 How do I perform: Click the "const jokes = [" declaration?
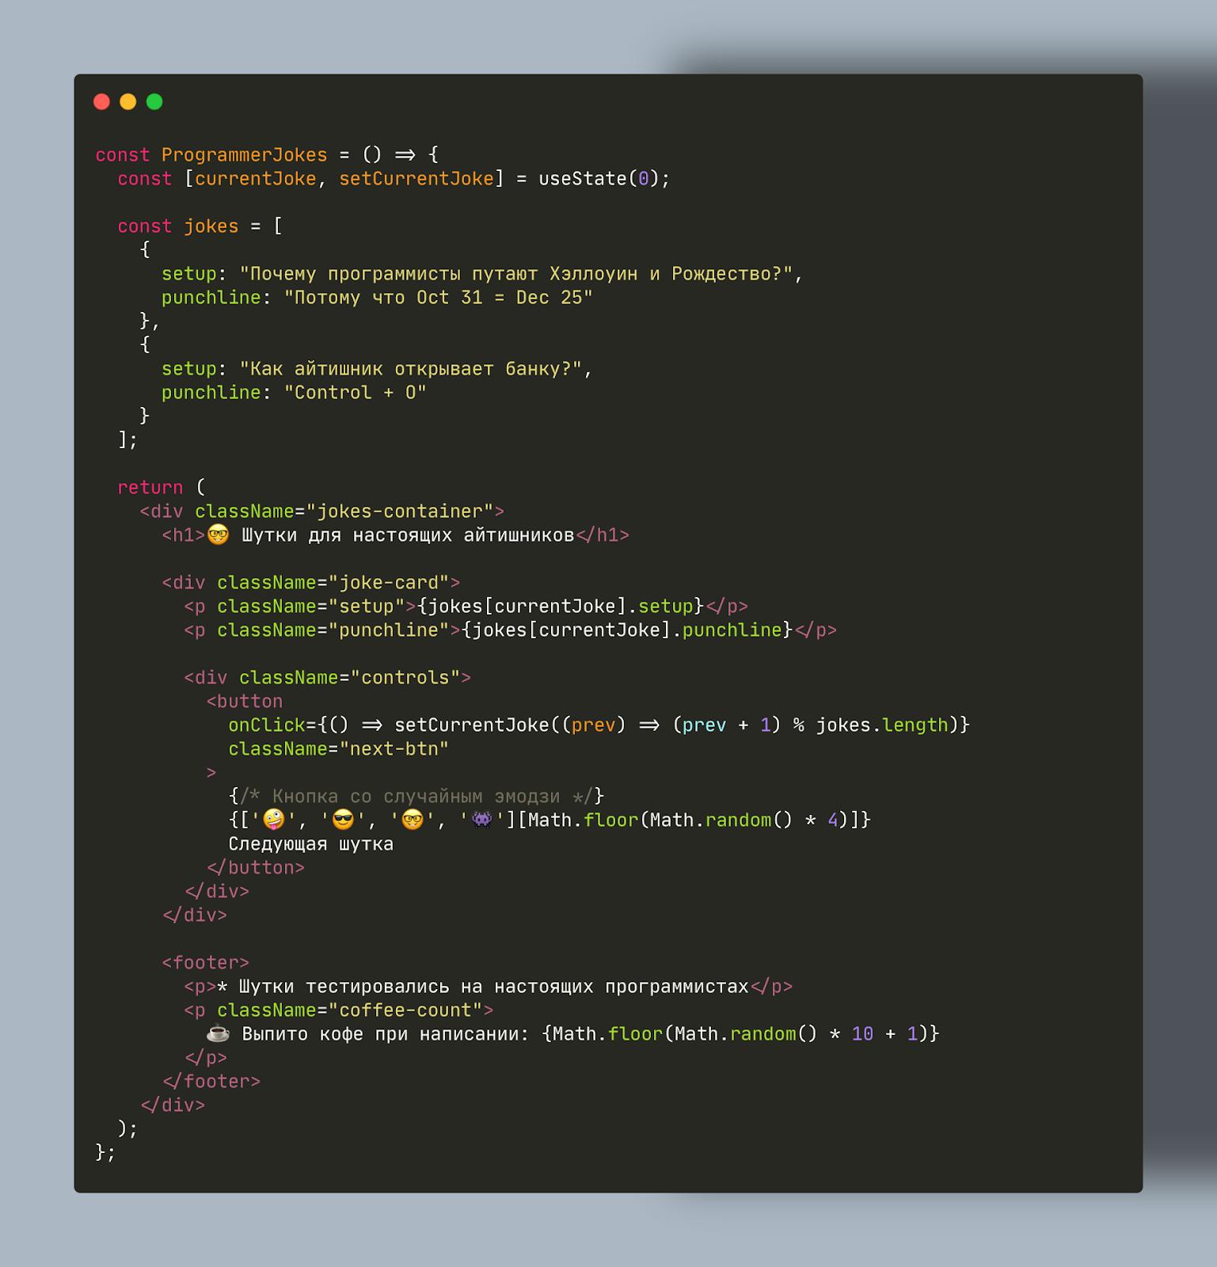(x=200, y=226)
